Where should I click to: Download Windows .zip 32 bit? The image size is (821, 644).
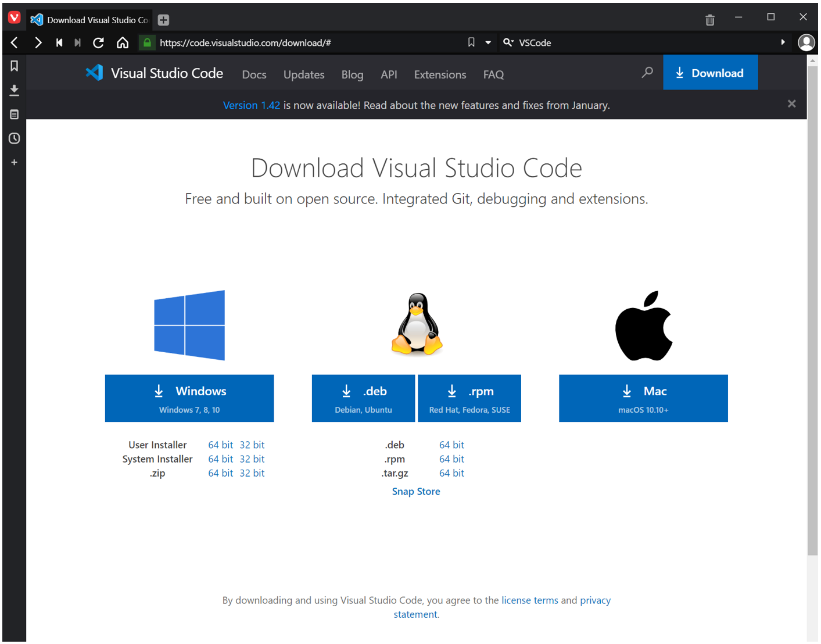252,473
